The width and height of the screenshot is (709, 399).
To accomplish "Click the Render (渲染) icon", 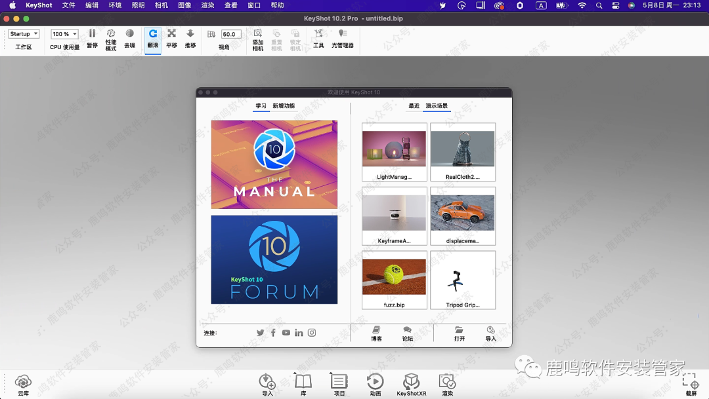I will pos(447,385).
